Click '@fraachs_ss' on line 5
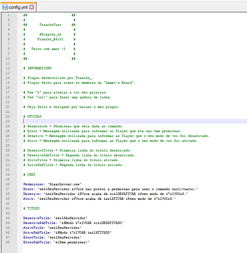Viewport: 247px width, 253px height. [50, 34]
